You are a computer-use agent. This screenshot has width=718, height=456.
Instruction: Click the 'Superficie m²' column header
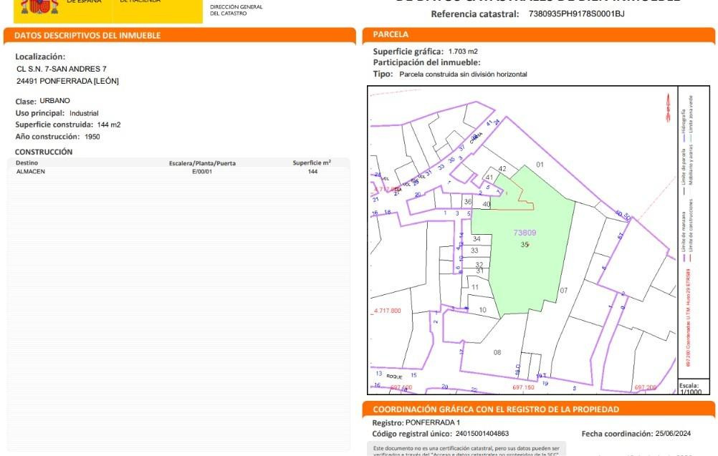pos(312,162)
